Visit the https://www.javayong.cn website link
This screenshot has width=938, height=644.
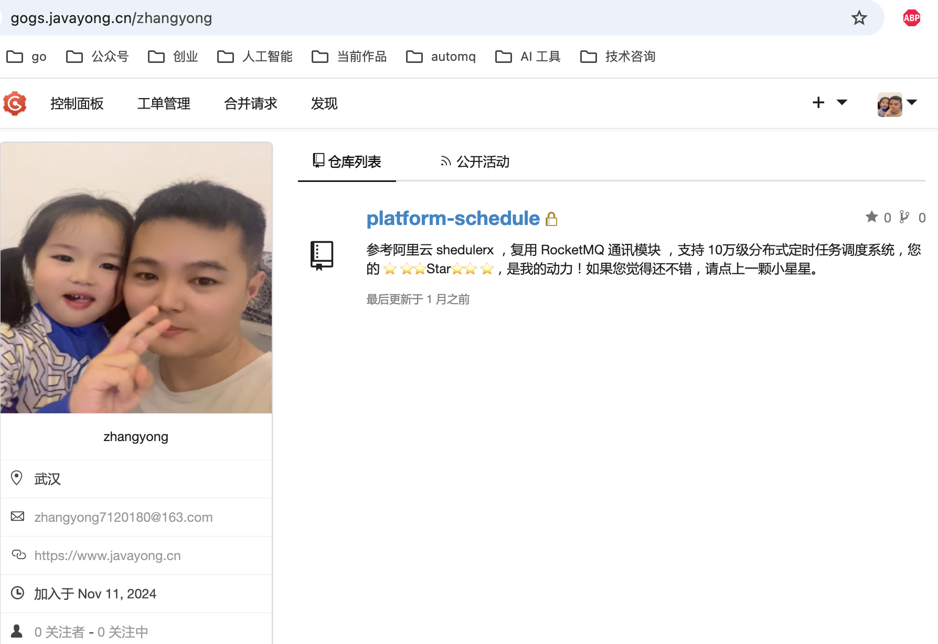point(108,555)
